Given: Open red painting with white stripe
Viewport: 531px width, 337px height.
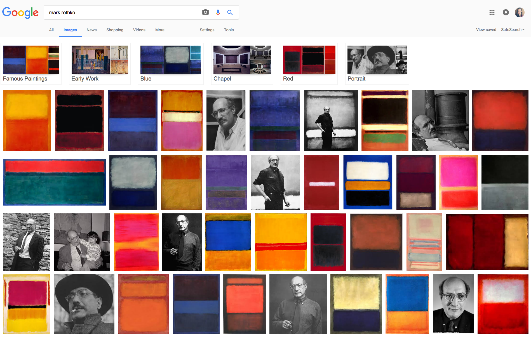Looking at the screenshot, I should tap(321, 182).
